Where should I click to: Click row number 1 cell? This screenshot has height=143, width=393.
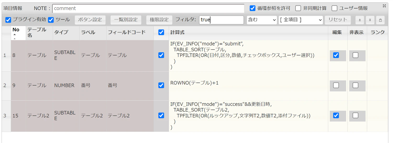coord(6,56)
